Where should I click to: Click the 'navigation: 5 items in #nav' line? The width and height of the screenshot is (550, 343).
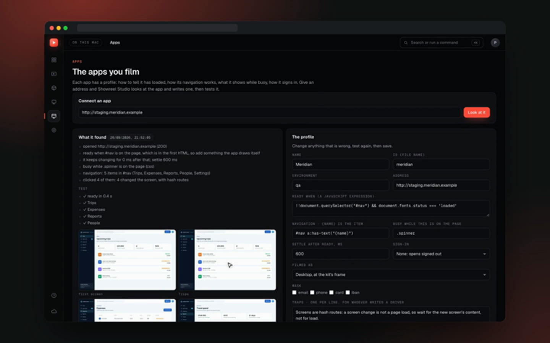point(147,173)
